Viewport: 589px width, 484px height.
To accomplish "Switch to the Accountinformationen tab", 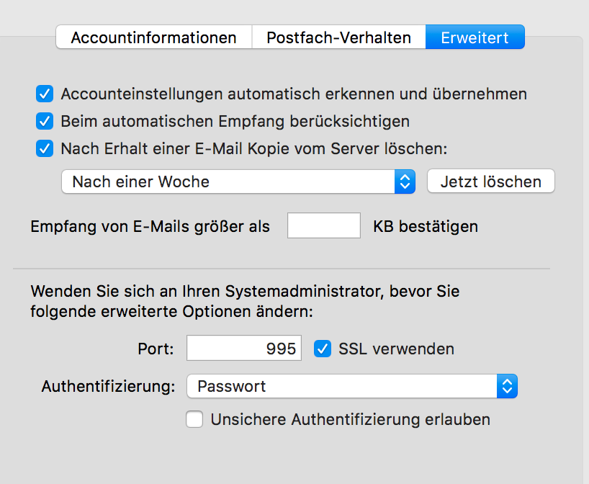I will pos(153,37).
